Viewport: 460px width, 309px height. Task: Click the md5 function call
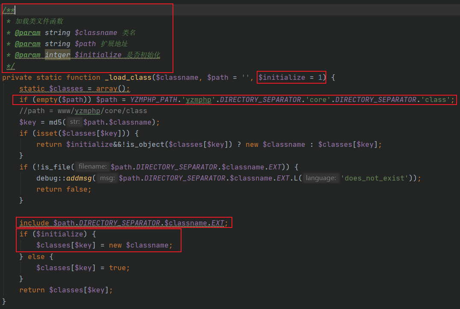click(56, 122)
